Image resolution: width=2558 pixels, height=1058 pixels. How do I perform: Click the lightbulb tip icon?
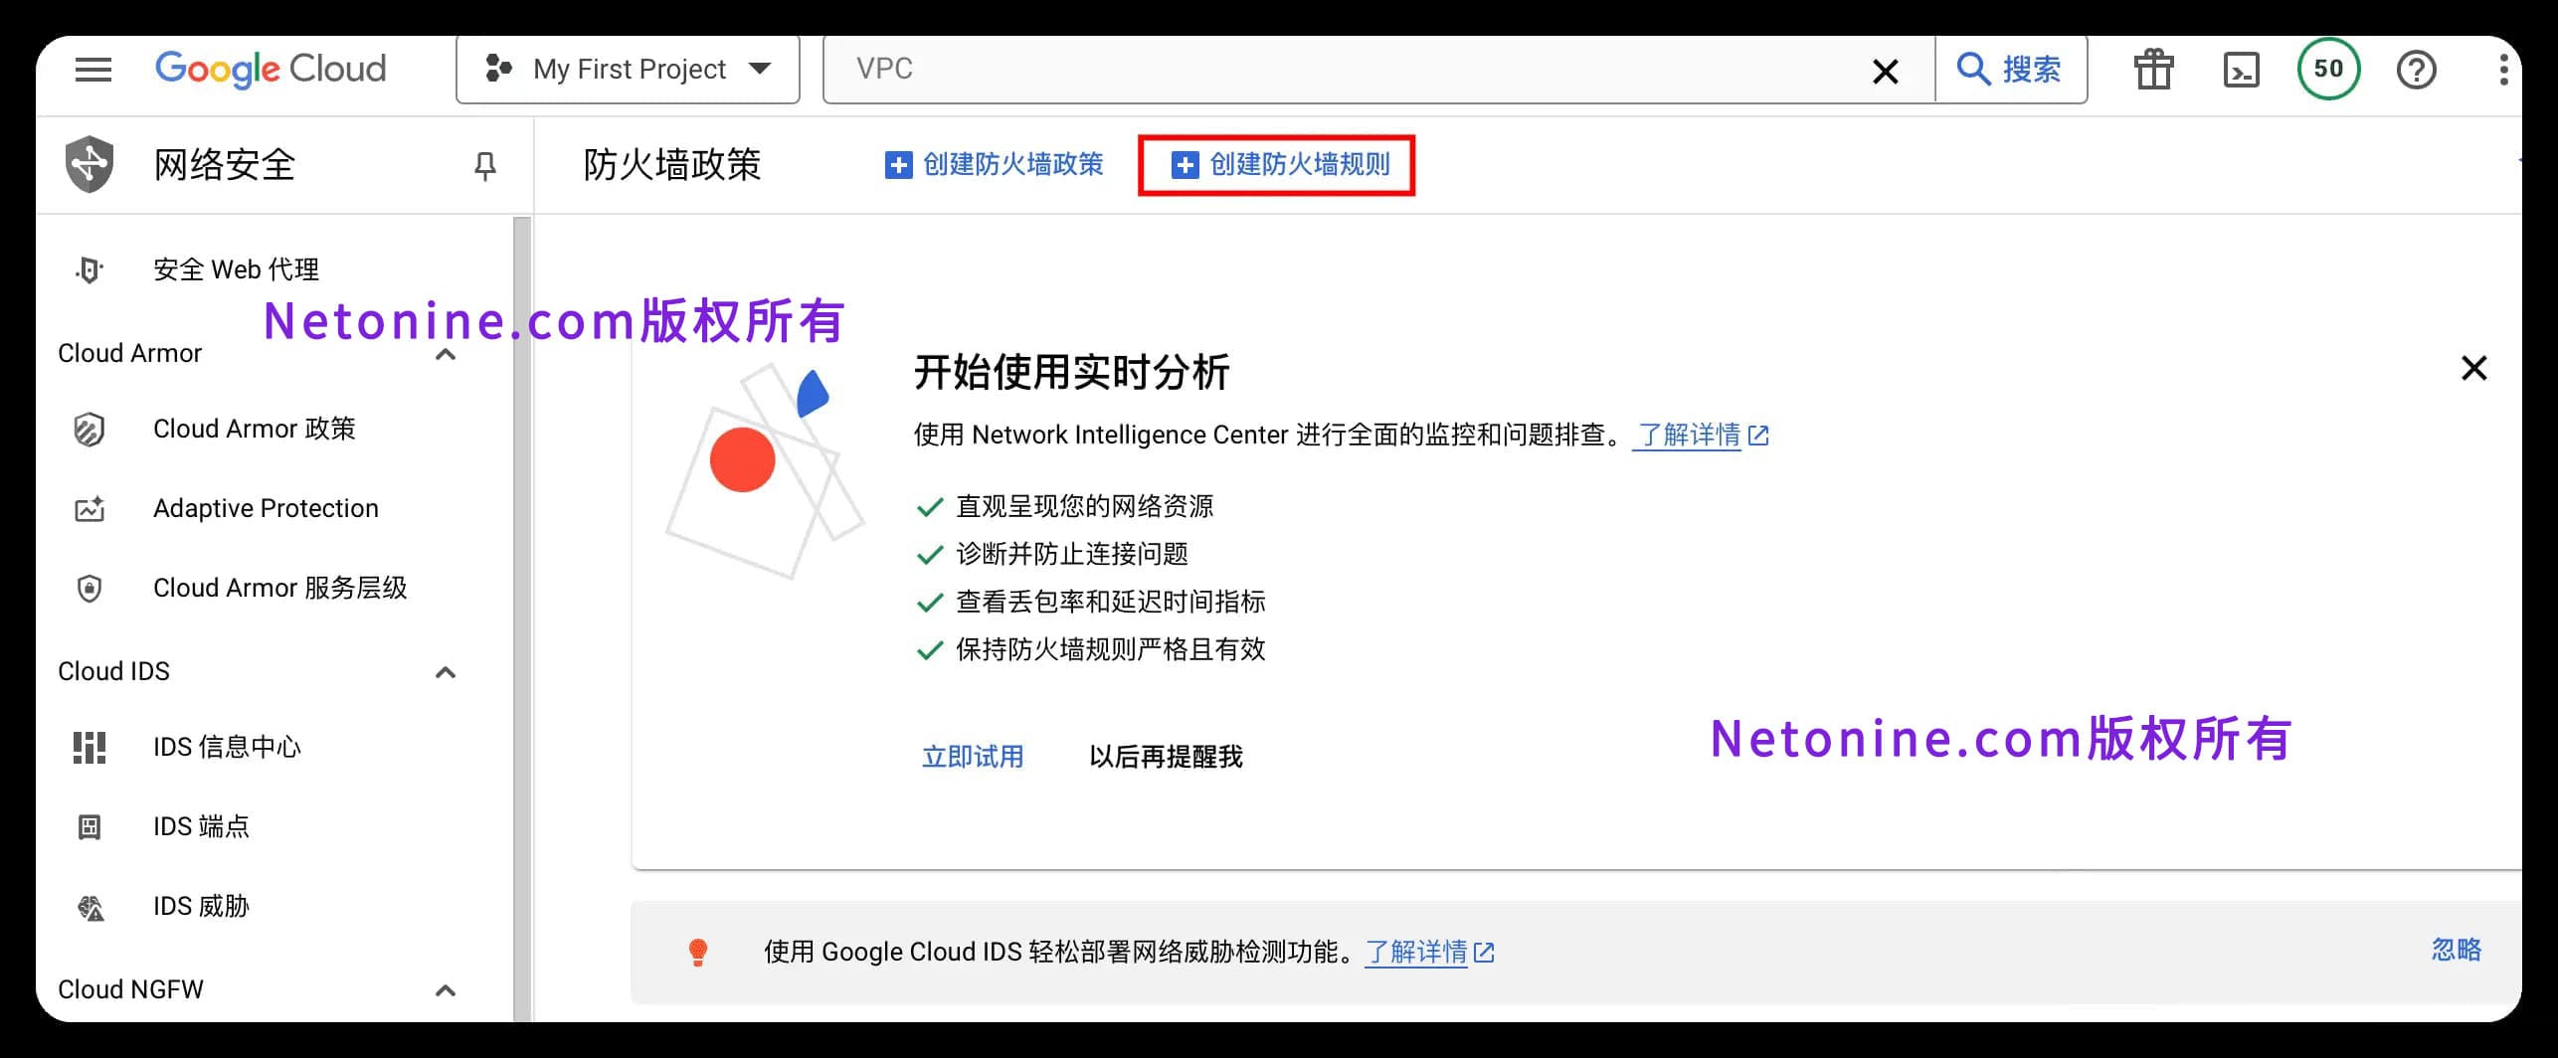[698, 953]
